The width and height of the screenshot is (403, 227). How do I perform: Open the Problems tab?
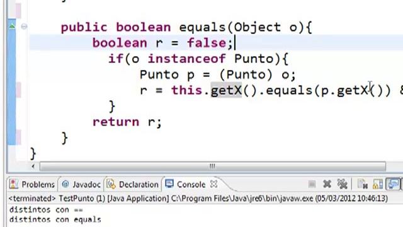32,185
